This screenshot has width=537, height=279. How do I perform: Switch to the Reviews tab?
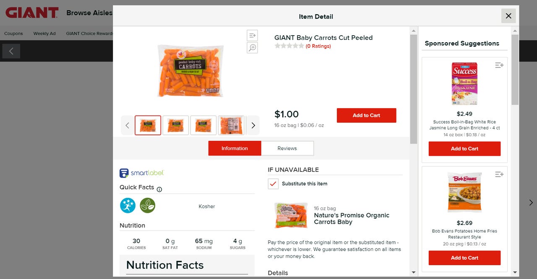(287, 148)
